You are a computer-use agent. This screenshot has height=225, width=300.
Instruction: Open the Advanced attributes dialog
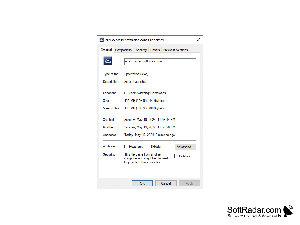coord(185,147)
